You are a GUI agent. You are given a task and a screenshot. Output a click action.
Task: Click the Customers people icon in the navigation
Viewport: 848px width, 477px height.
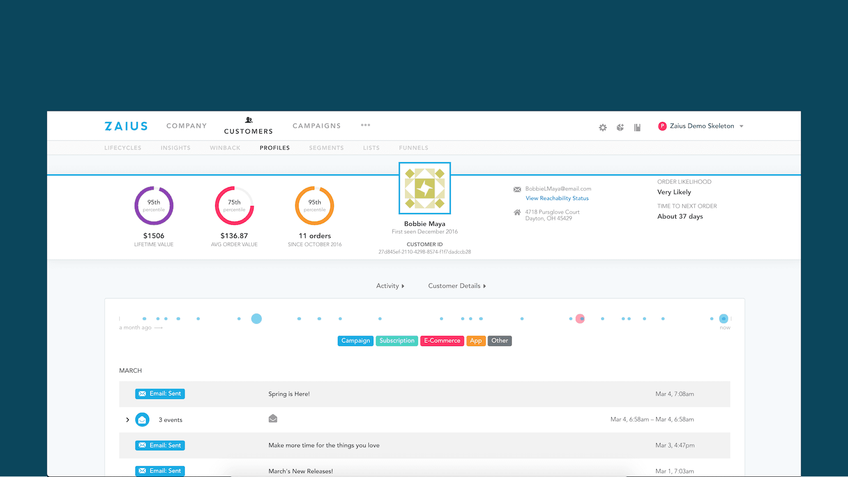pos(249,120)
